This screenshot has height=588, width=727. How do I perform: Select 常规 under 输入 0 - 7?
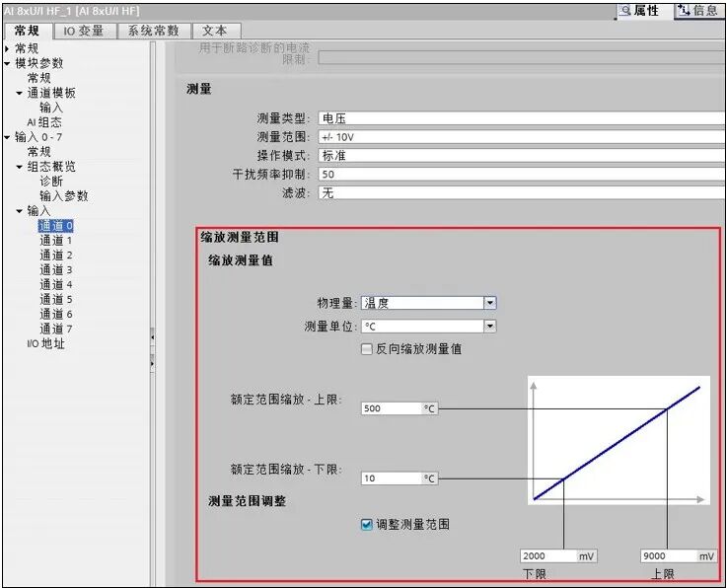coord(38,152)
